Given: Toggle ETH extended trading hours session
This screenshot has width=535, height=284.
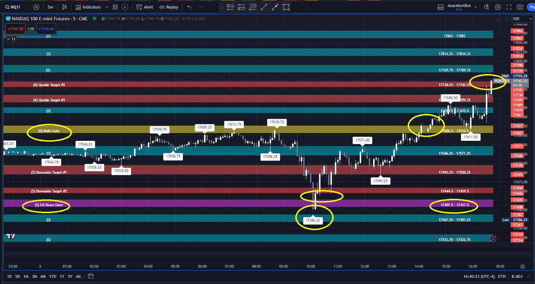Looking at the screenshot, I should coord(502,276).
